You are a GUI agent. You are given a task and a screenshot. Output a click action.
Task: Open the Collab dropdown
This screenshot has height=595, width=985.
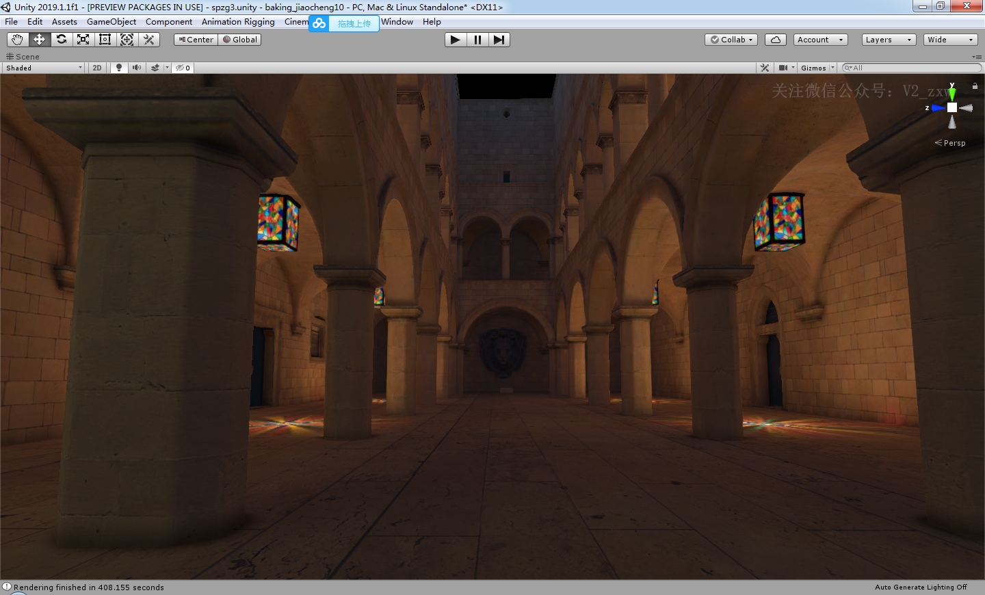coord(731,40)
